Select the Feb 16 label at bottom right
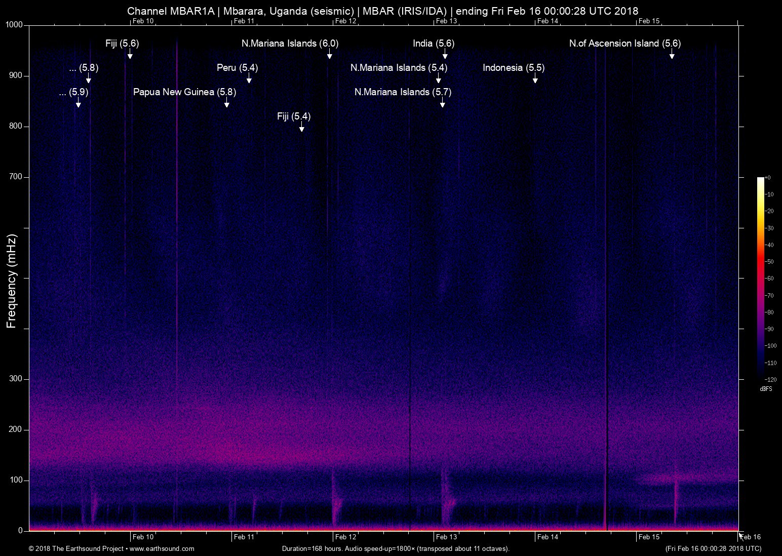Viewport: 782px width, 556px height. point(750,537)
